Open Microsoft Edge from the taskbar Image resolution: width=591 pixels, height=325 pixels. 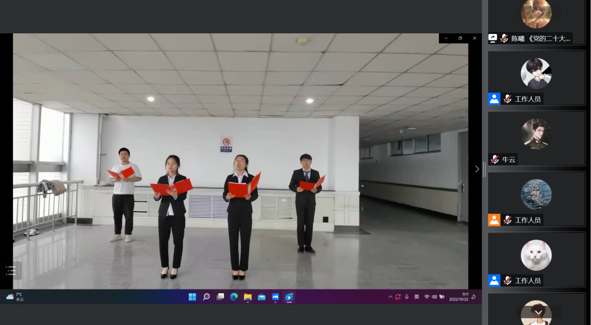coord(234,297)
